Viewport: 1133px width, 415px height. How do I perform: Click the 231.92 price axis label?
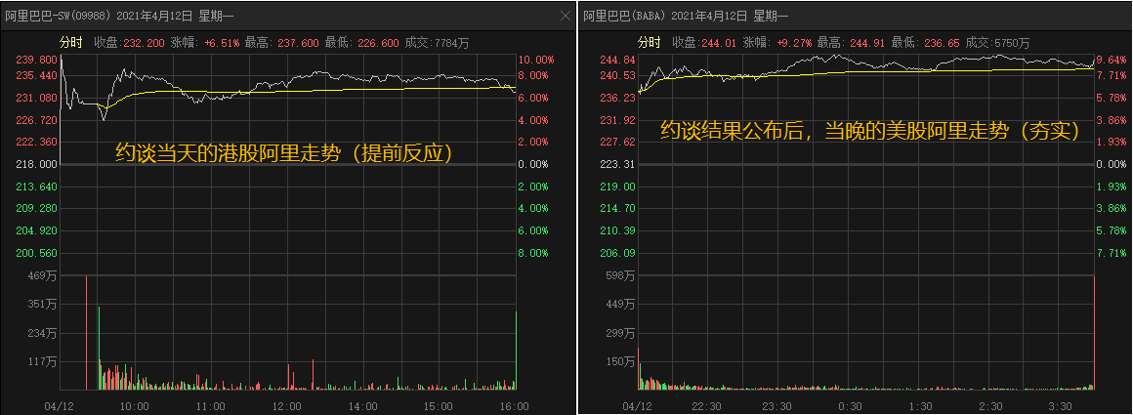tap(618, 119)
